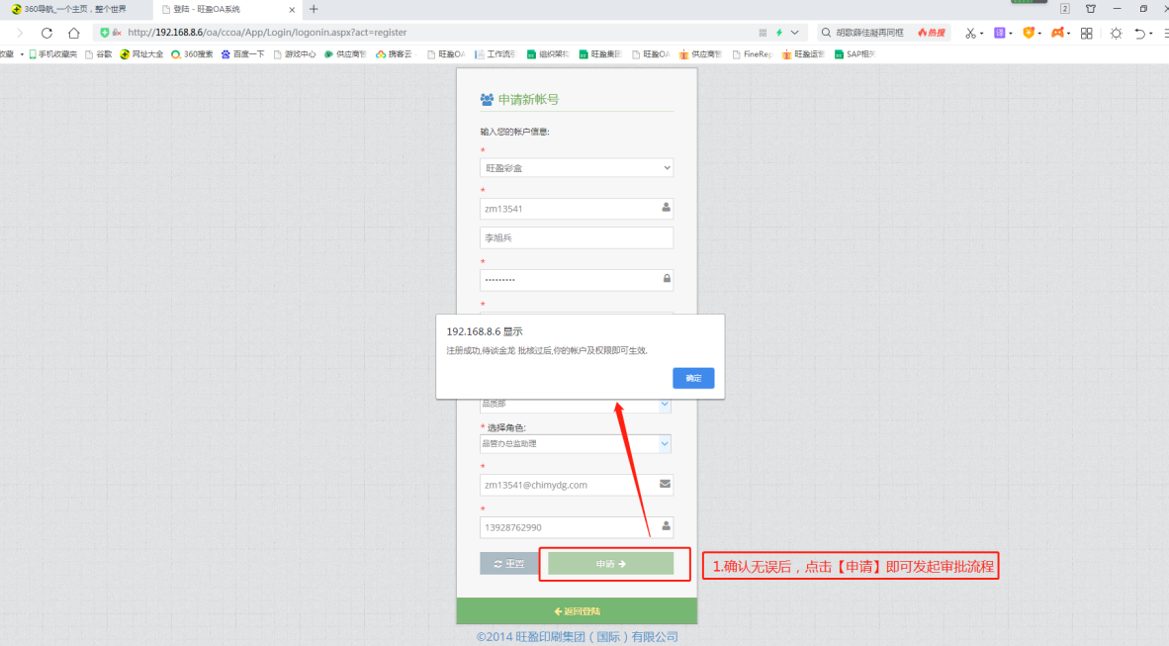Click the username field containing zm13541
Screen dimensions: 1169x646
point(577,209)
